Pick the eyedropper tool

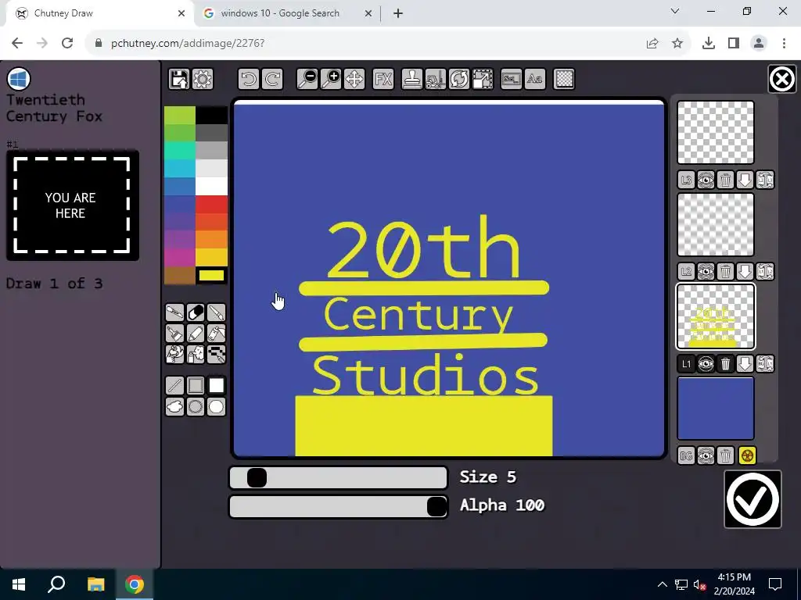[174, 312]
